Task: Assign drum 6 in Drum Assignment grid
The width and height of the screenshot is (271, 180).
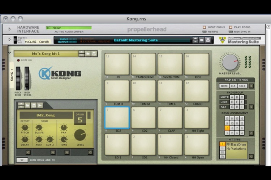Action: click(x=232, y=128)
